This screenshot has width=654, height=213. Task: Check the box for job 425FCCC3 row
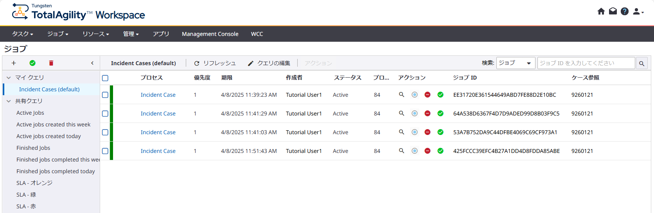coord(105,151)
